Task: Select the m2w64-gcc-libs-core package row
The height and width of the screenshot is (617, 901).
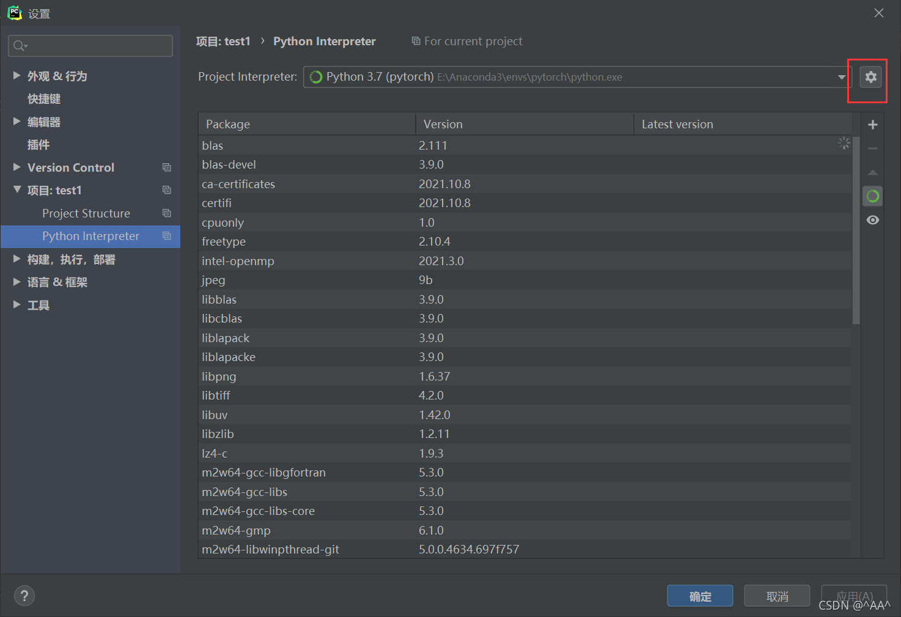Action: click(525, 511)
